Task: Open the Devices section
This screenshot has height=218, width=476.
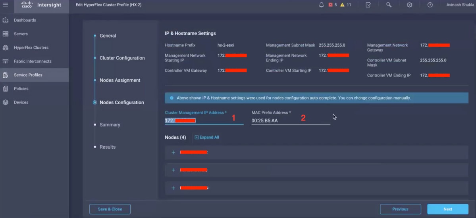Action: click(x=21, y=103)
